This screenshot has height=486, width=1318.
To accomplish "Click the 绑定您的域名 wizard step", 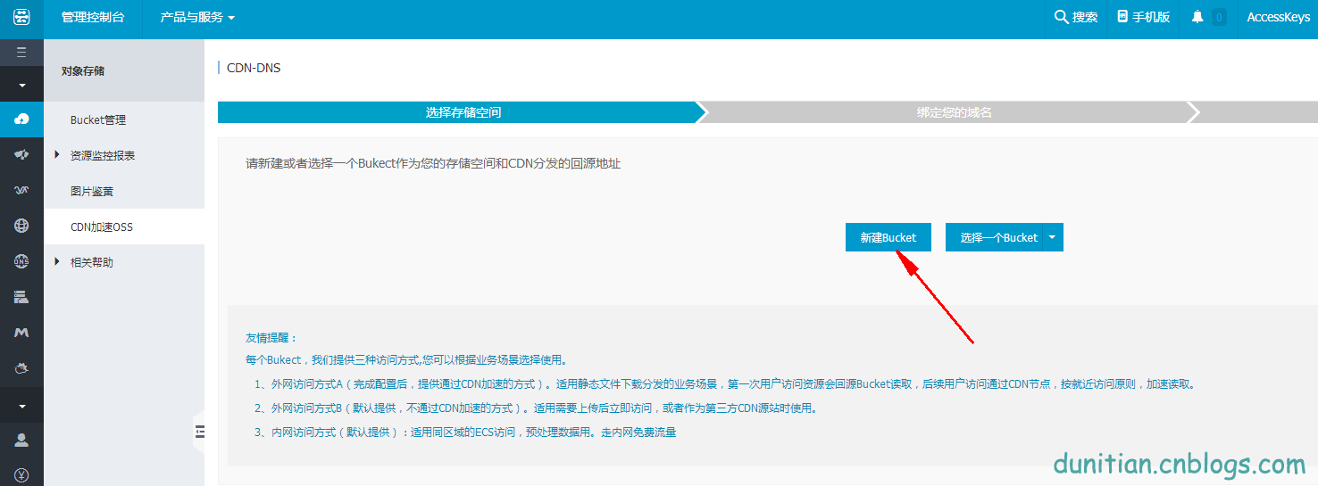I will tap(954, 112).
